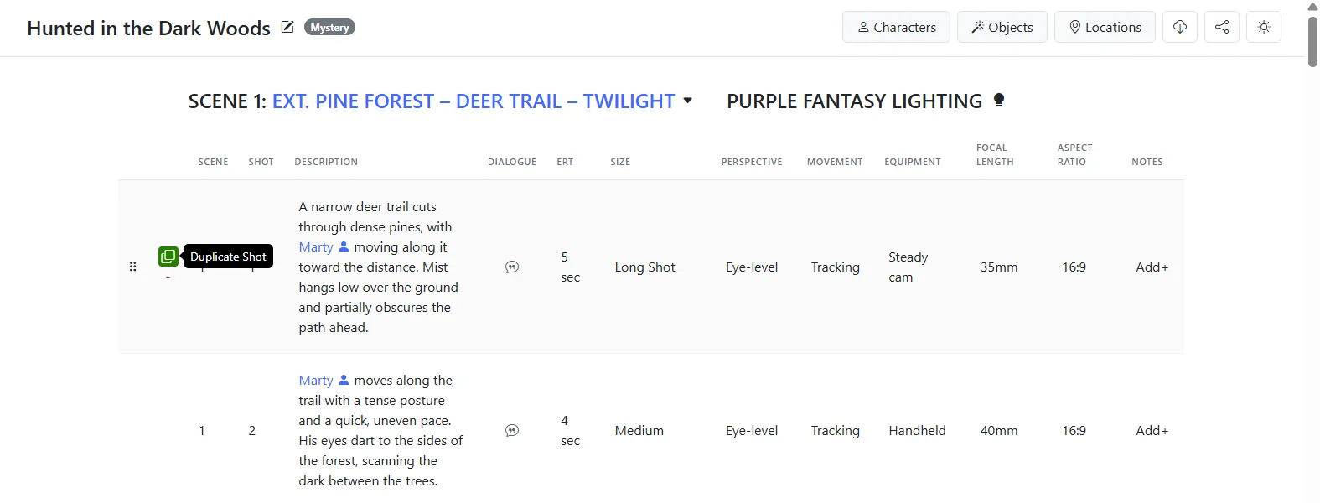Click the DESCRIPTION column header

326,162
